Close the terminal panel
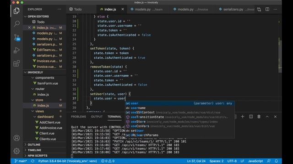 coord(275,117)
